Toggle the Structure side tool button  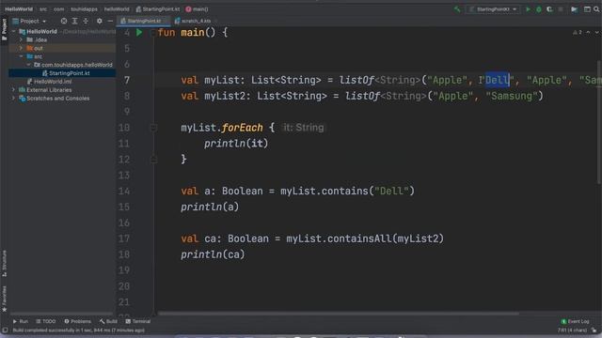4,263
